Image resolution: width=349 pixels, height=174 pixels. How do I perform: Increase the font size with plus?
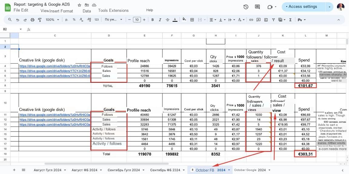point(144,20)
